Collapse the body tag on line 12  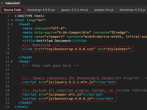click(12, 61)
